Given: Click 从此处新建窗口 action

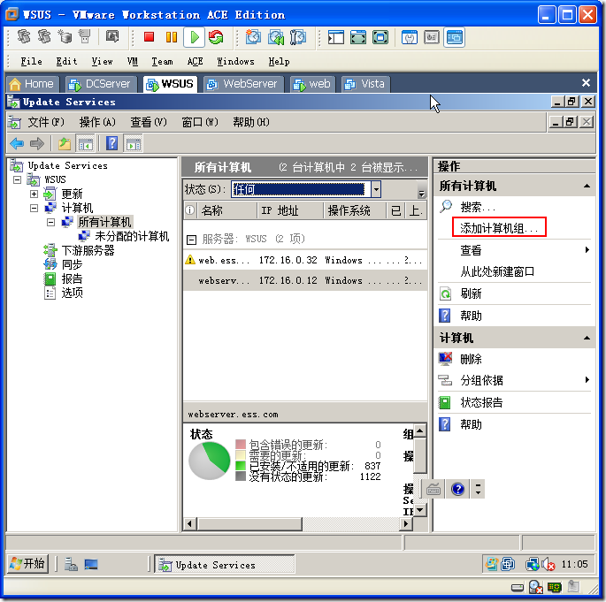Looking at the screenshot, I should [x=497, y=271].
